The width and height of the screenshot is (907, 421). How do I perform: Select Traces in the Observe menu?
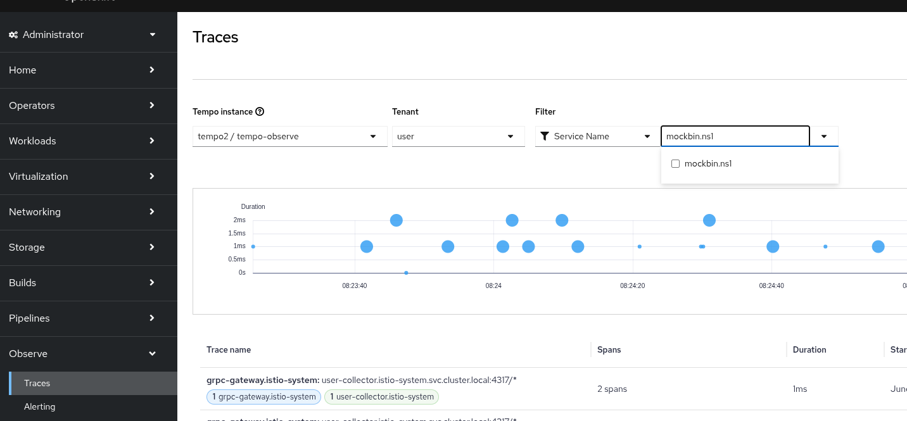(37, 383)
